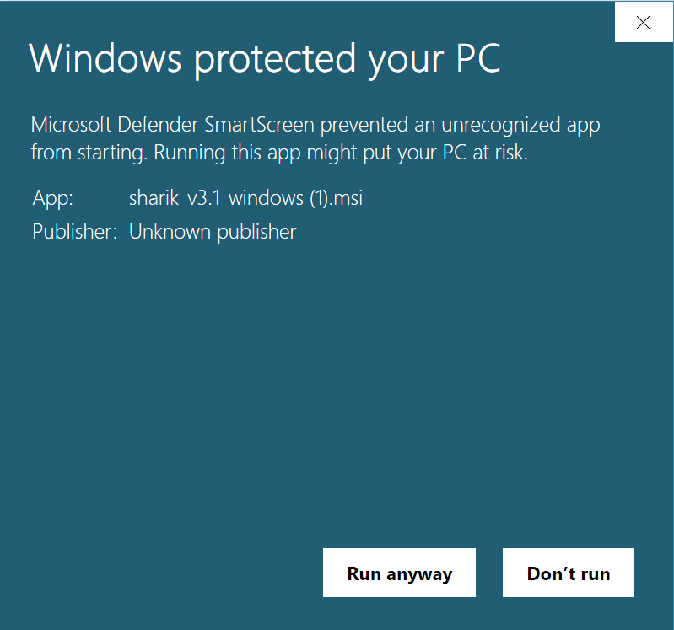Screen dimensions: 674x630
Task: Click the 'Unknown publisher' text
Action: pos(213,232)
